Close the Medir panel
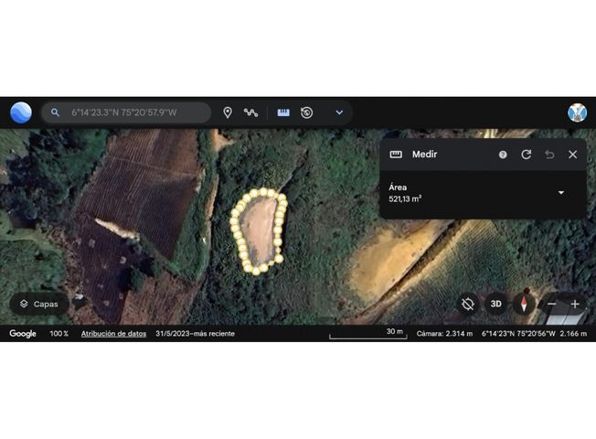The image size is (596, 439). click(573, 155)
